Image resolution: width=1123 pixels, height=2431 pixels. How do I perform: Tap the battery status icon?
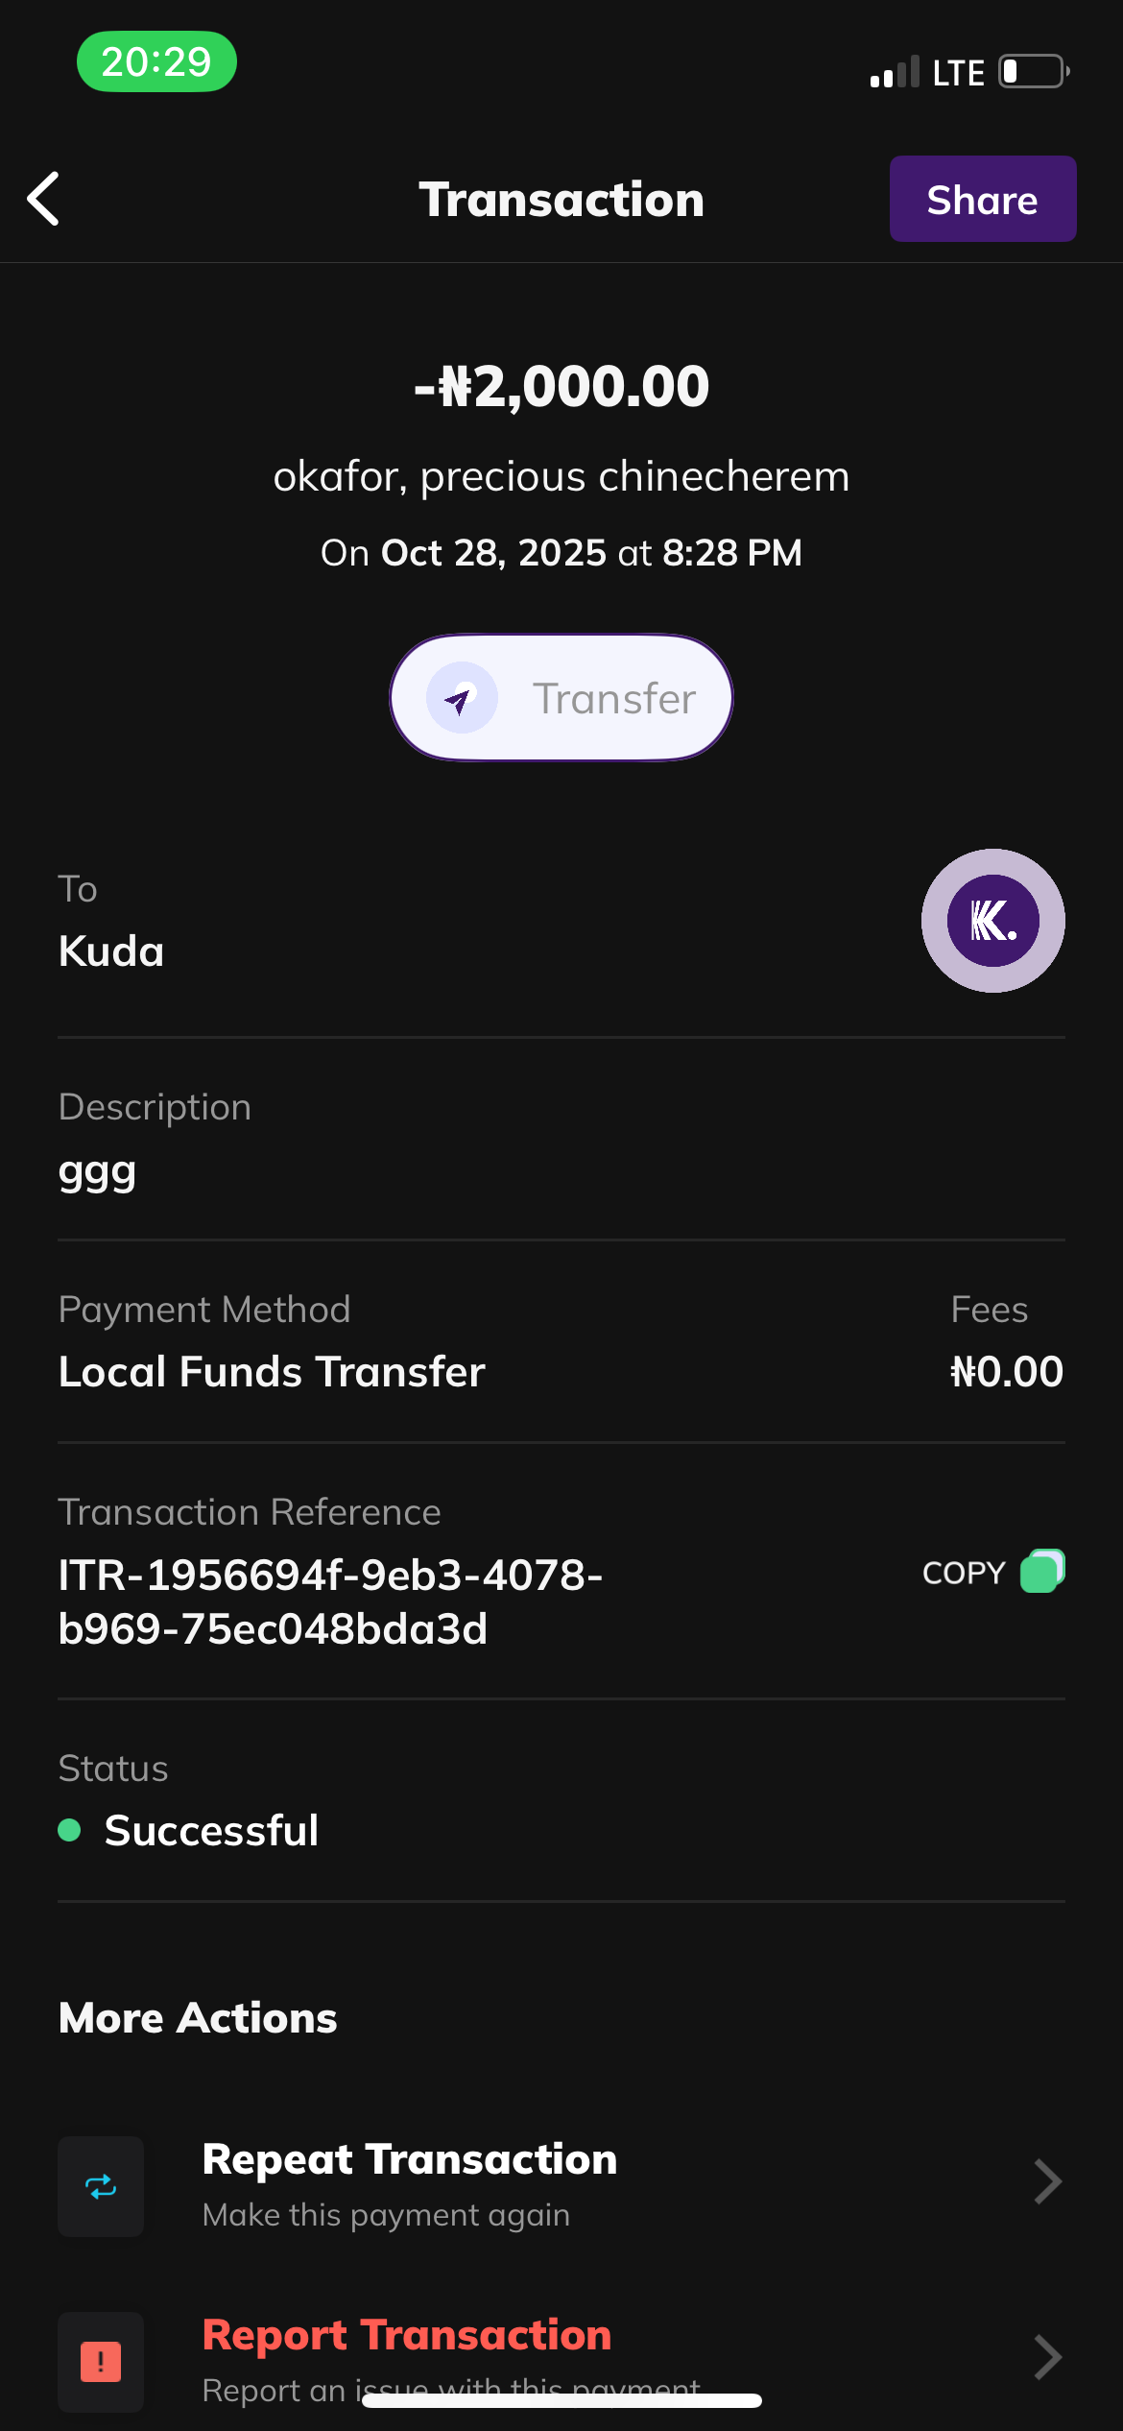pos(1034,72)
